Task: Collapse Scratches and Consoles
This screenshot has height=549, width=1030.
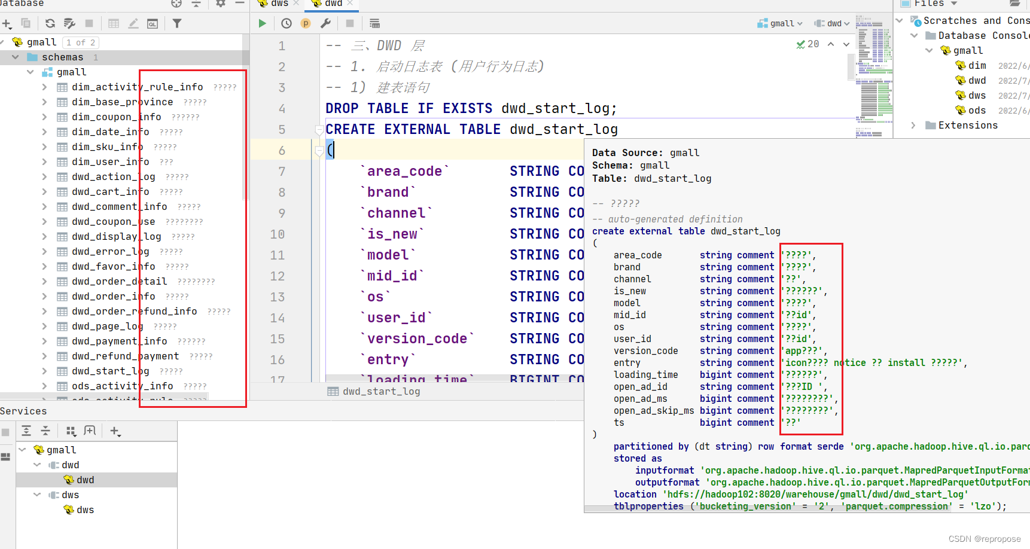Action: coord(900,20)
